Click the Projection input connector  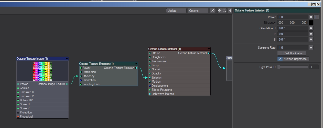pyautogui.click(x=18, y=112)
